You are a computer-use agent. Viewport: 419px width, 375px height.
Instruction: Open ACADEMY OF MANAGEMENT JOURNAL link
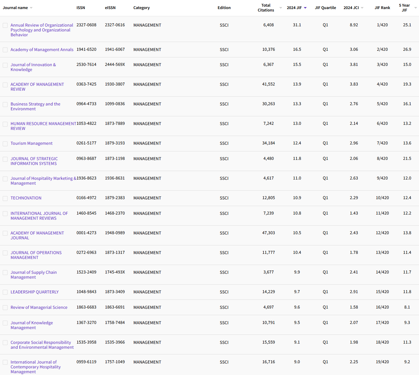(x=37, y=235)
